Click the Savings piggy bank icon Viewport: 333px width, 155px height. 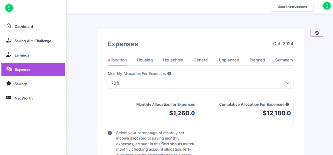[x=9, y=84]
